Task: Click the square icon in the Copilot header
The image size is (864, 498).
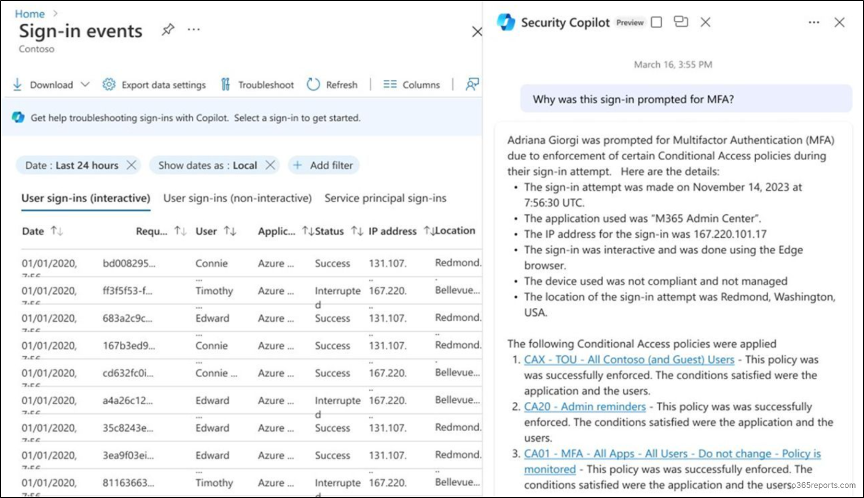Action: click(x=656, y=22)
